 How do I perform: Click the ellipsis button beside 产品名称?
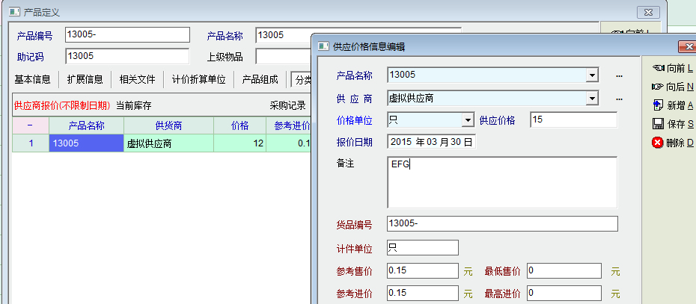619,75
